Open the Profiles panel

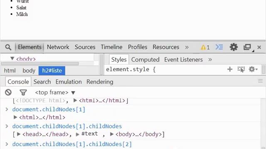tap(138, 47)
